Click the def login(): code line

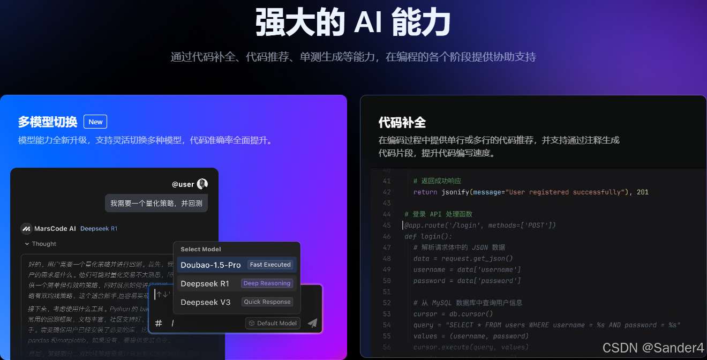pos(428,236)
